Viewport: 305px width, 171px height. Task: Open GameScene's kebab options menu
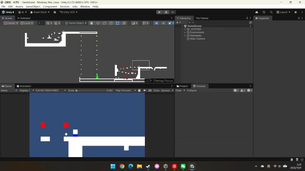[x=250, y=26]
